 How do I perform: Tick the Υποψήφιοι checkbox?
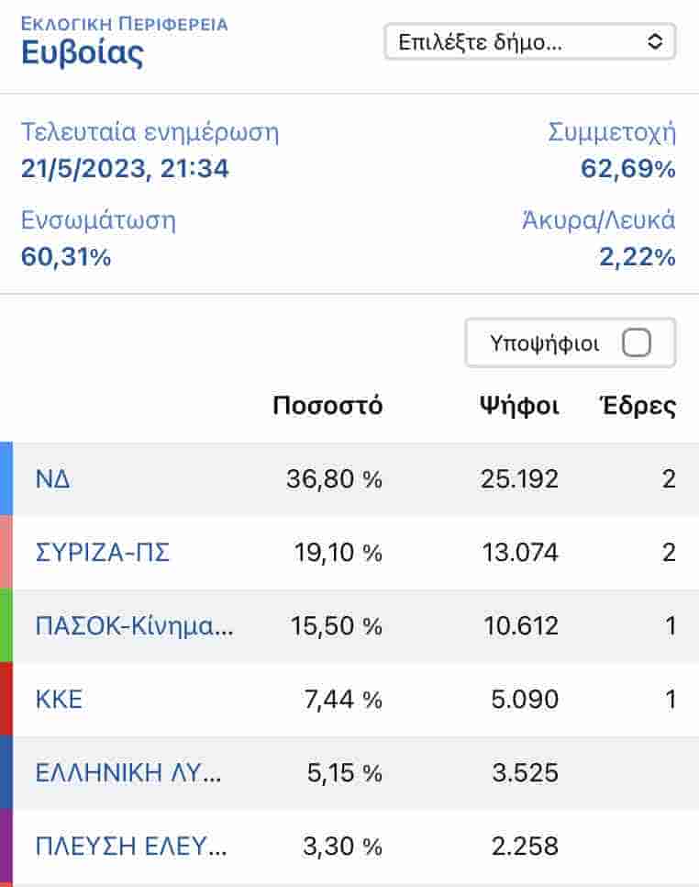636,343
